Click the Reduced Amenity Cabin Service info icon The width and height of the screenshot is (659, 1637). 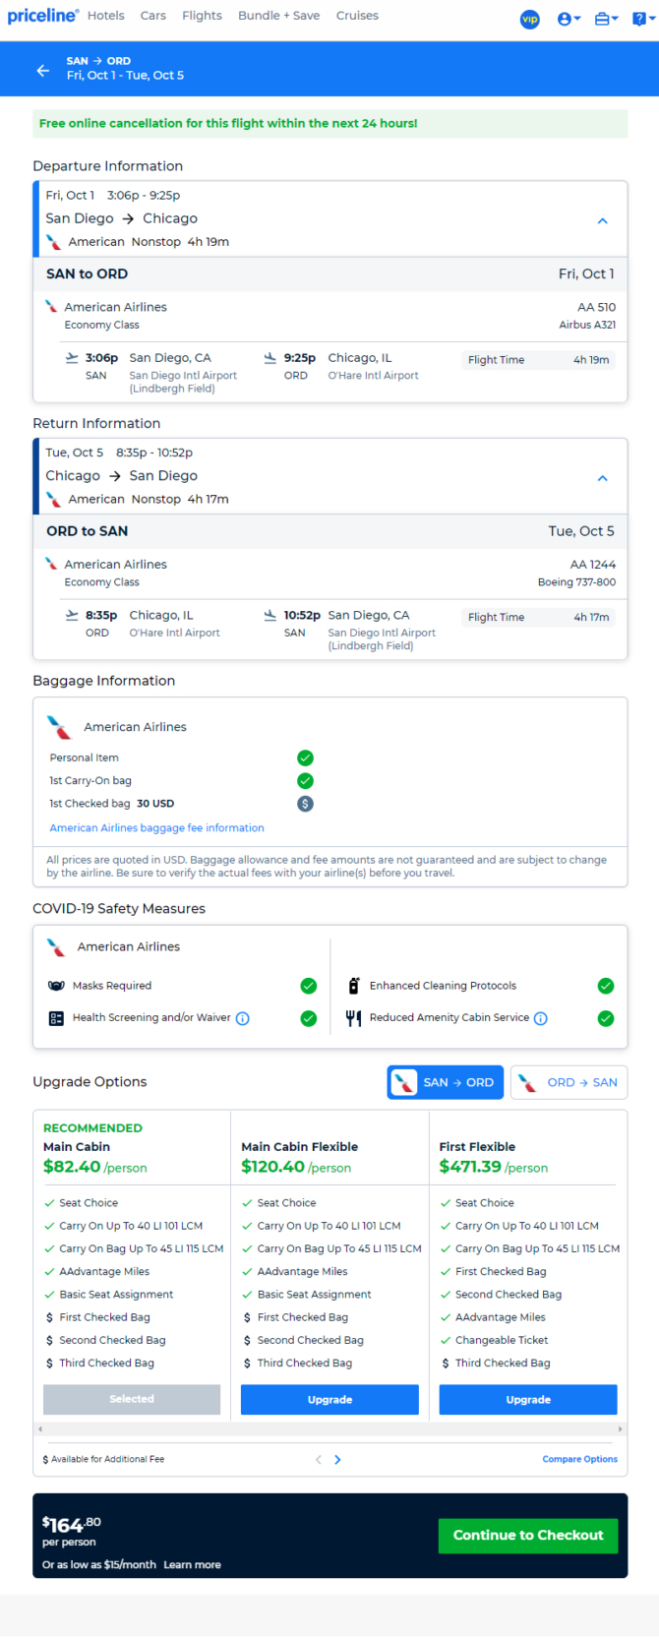click(x=540, y=1018)
